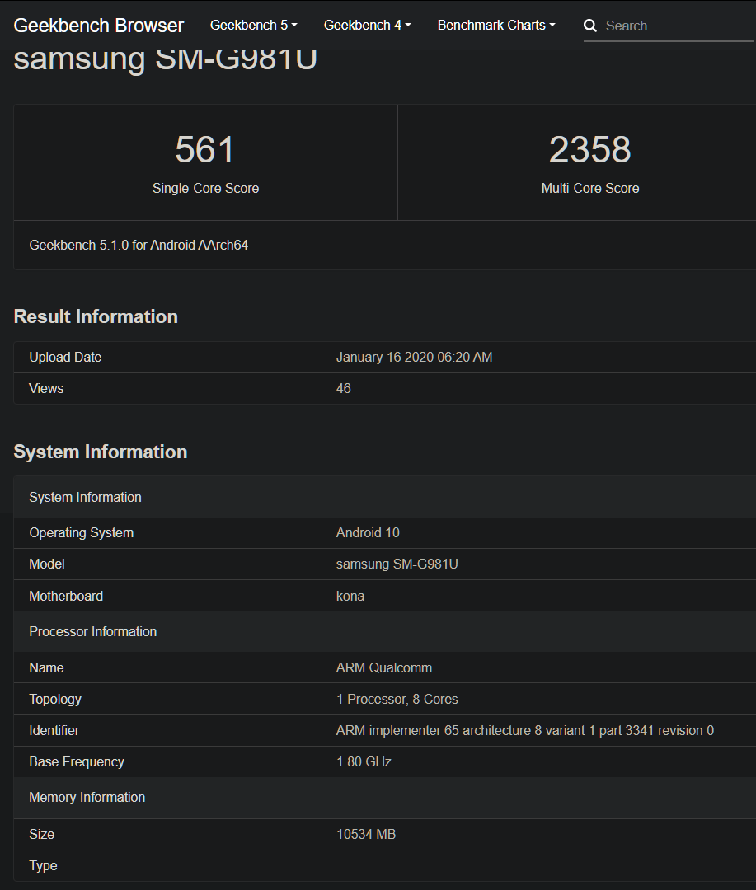Viewport: 756px width, 890px height.
Task: Select the ARM implementer identifier string
Action: (525, 730)
